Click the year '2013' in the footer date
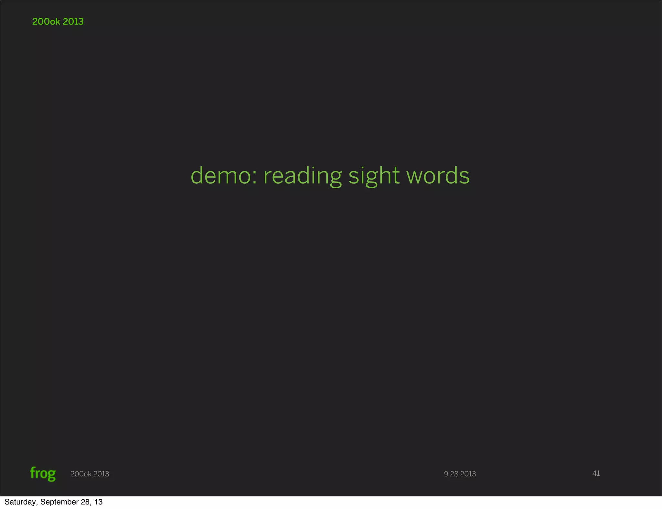662x509 pixels. point(468,474)
